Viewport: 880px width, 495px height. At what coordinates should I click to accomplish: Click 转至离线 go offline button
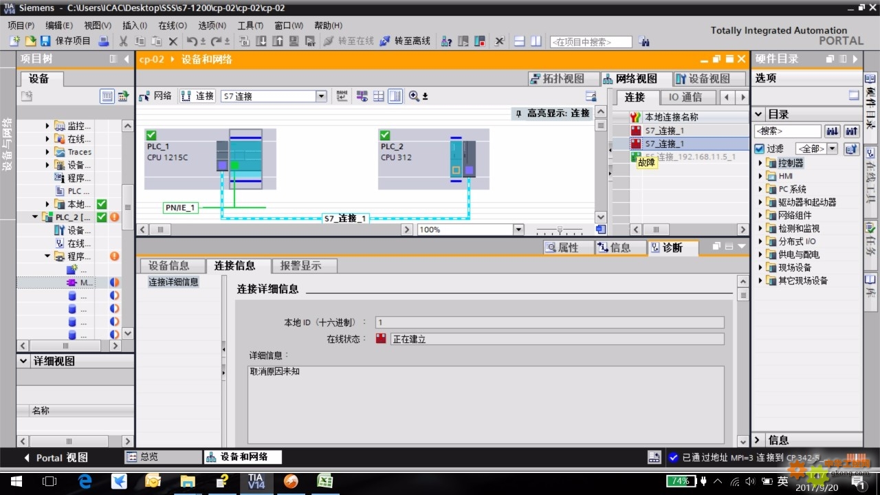coord(406,41)
